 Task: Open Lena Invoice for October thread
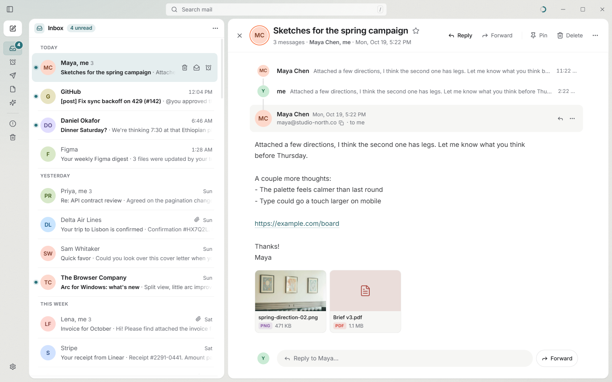coord(125,324)
